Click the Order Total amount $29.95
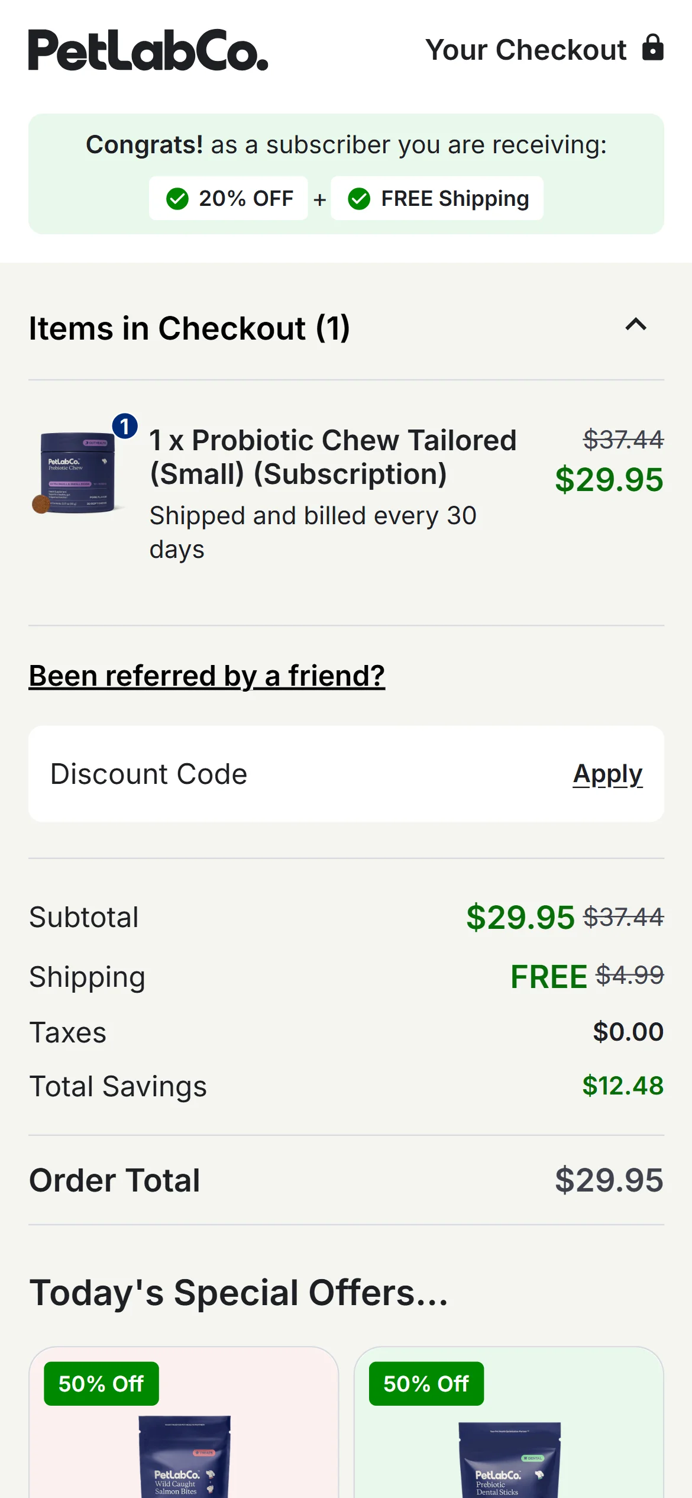The height and width of the screenshot is (1498, 692). (x=609, y=1180)
